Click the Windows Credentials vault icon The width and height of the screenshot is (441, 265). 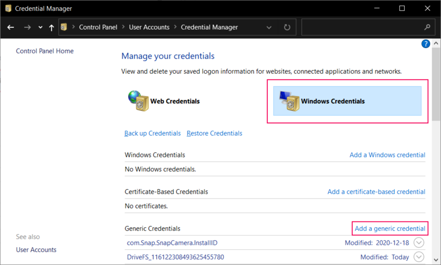(289, 102)
